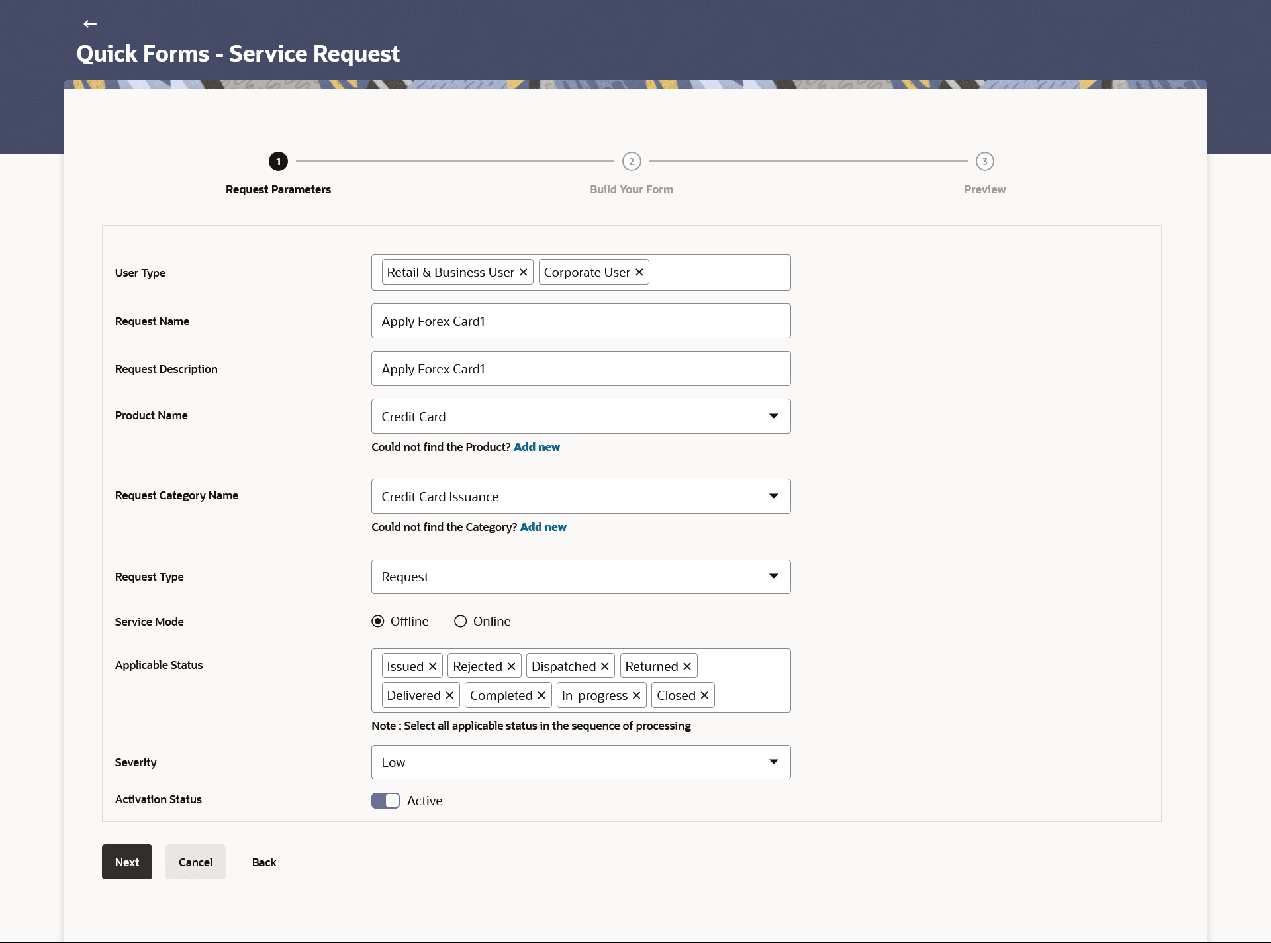
Task: Expand the Request Category Name dropdown
Action: (x=581, y=497)
